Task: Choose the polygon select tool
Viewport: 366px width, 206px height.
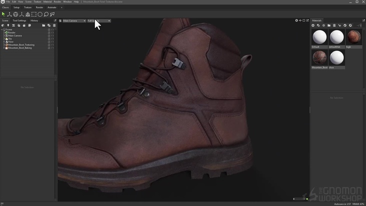Action: point(52,14)
